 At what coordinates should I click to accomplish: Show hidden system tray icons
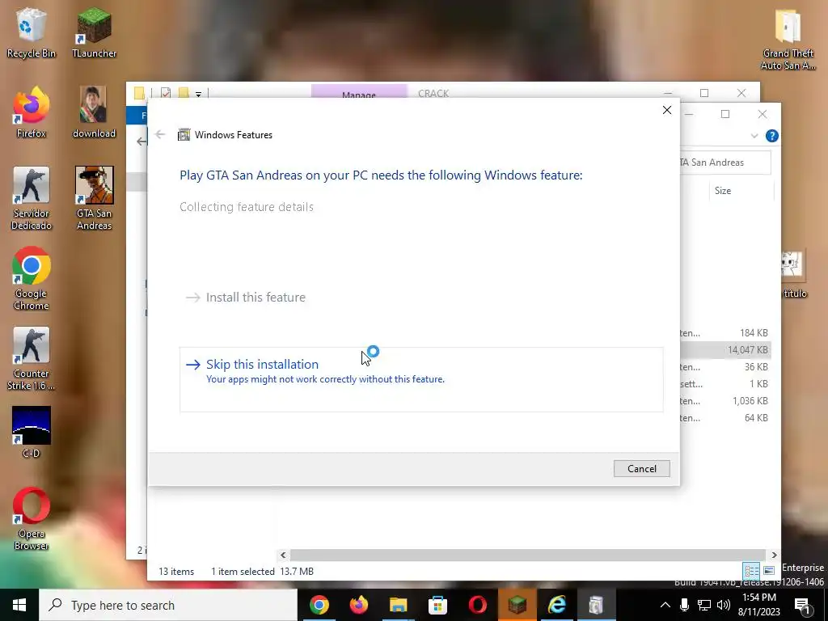[x=665, y=605]
